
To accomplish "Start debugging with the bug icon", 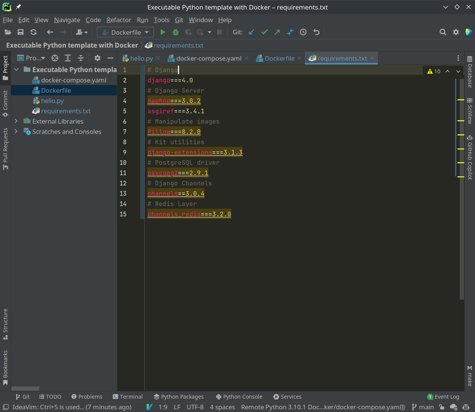I will [x=176, y=32].
